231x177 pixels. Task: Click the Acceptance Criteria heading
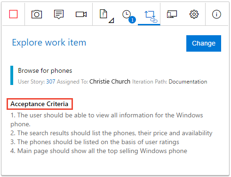click(40, 104)
